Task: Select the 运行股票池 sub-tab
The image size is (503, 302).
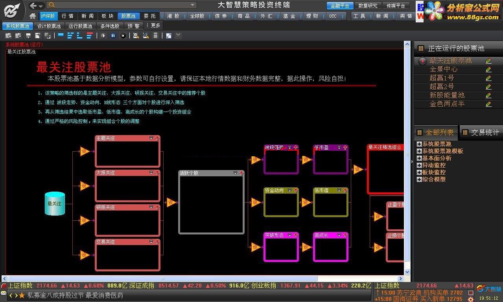Action: 80,26
